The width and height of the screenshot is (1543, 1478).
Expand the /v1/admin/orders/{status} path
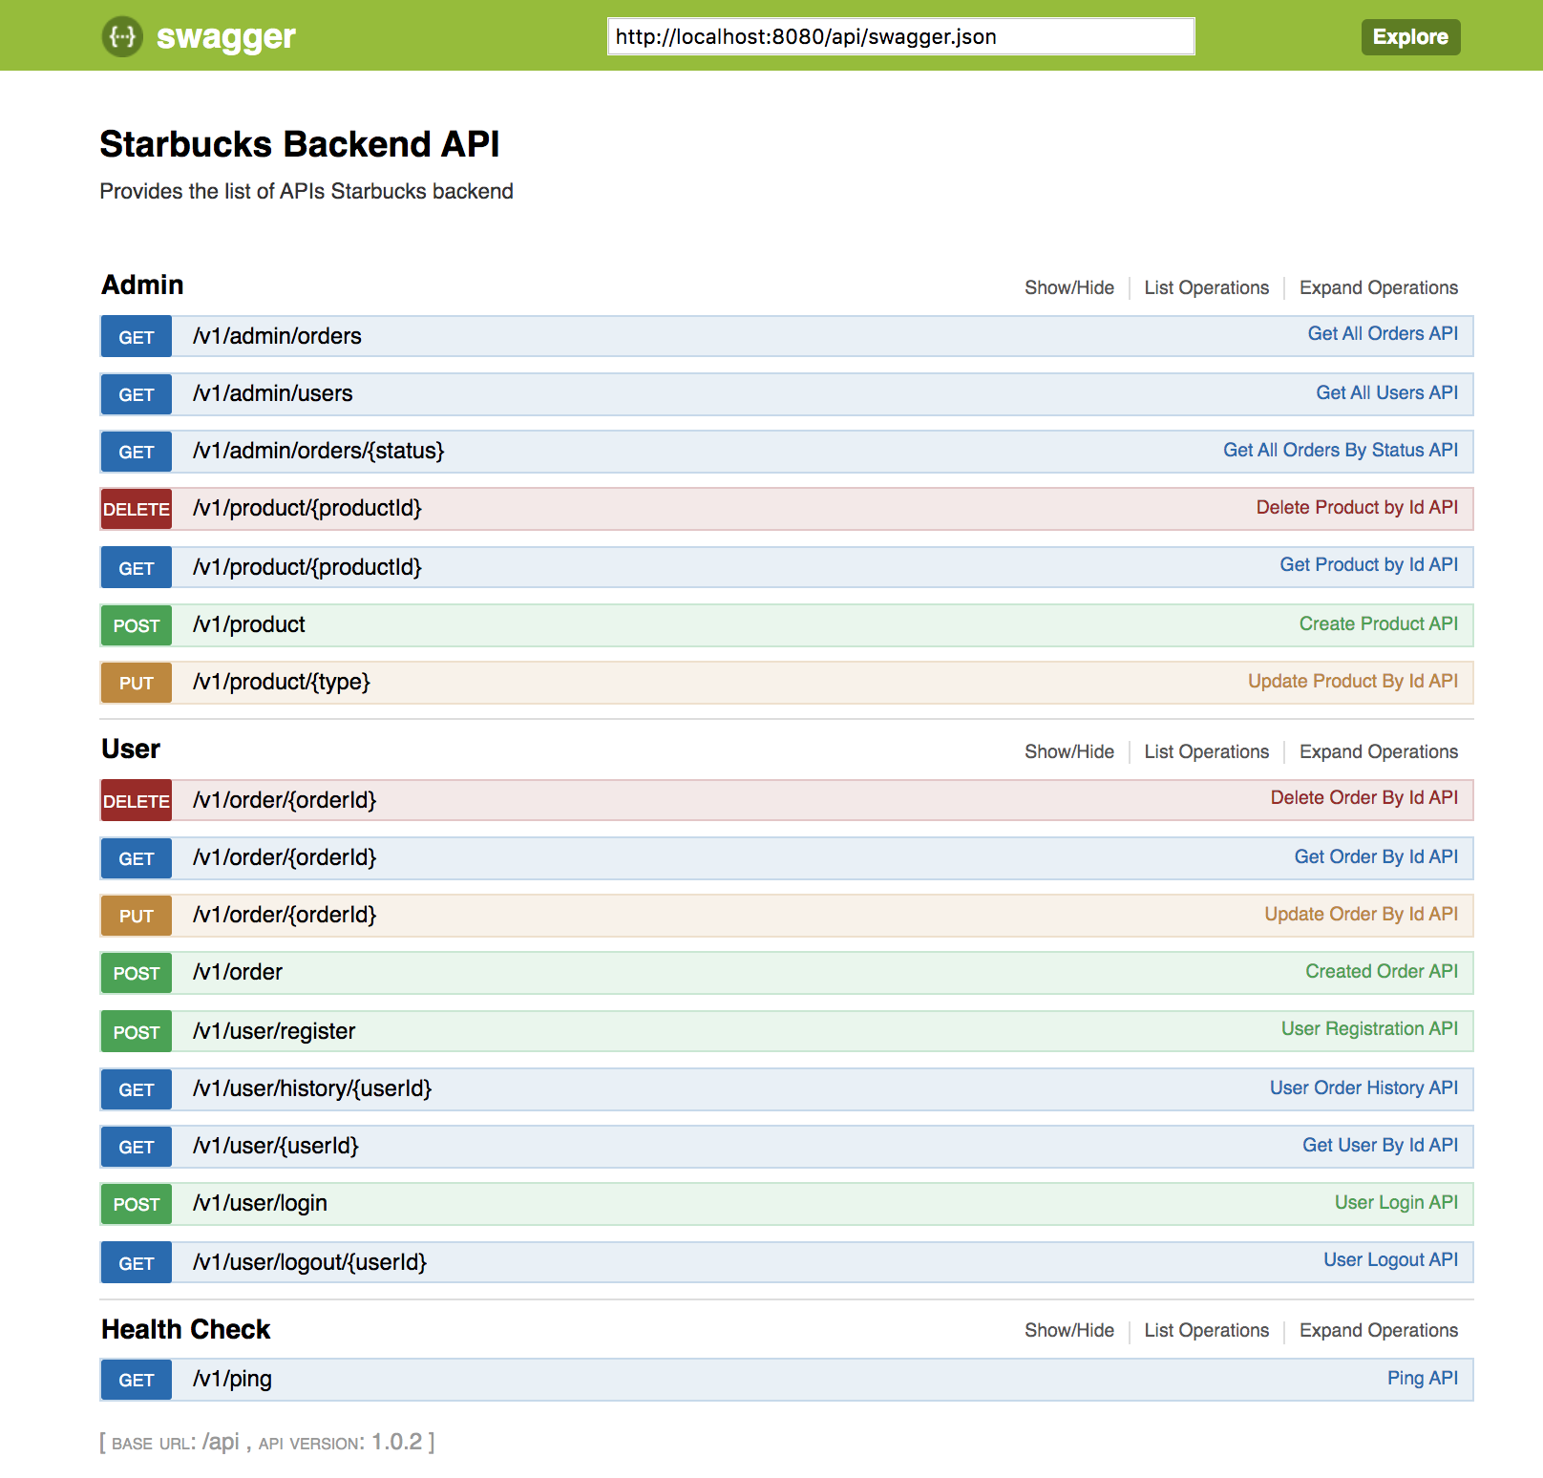318,451
